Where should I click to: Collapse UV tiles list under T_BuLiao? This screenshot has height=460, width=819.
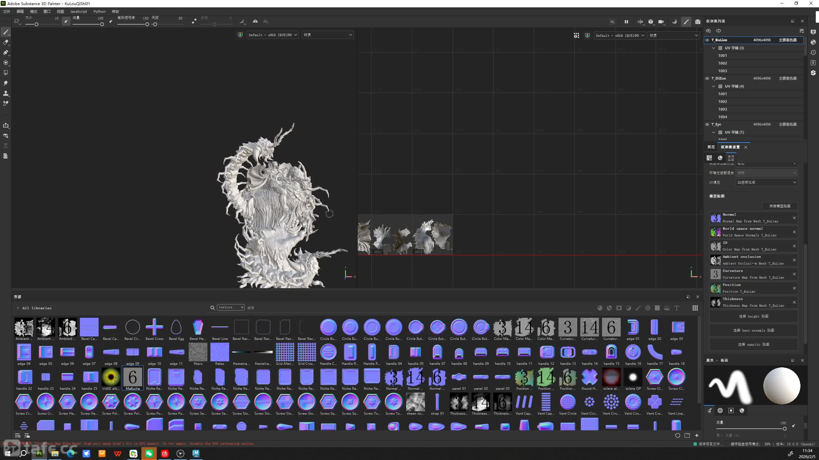click(x=714, y=48)
